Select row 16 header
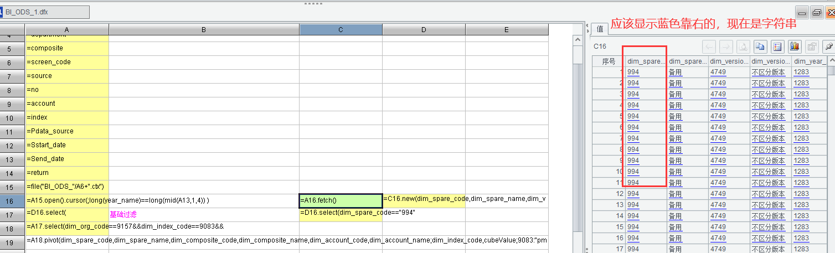Screen dimensions: 835x253 [13, 201]
